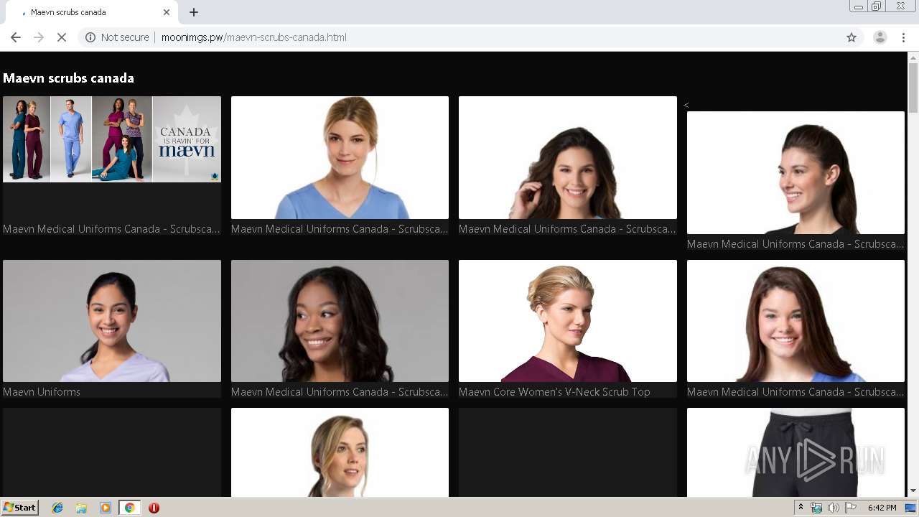Open the smiling woman in lavender scrubs image
919x517 pixels.
112,321
